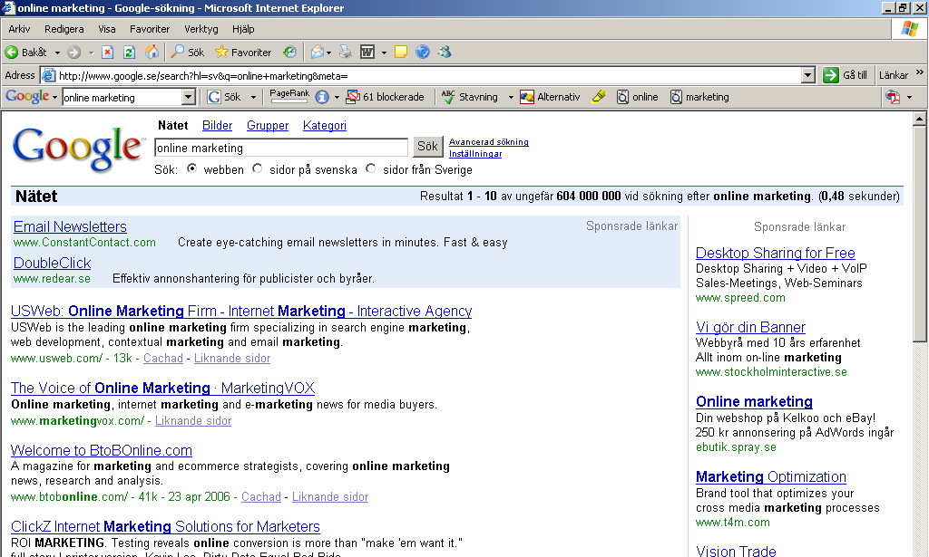Viewport: 929px width, 557px height.
Task: Open the yellow note Discuss icon
Action: 401,52
